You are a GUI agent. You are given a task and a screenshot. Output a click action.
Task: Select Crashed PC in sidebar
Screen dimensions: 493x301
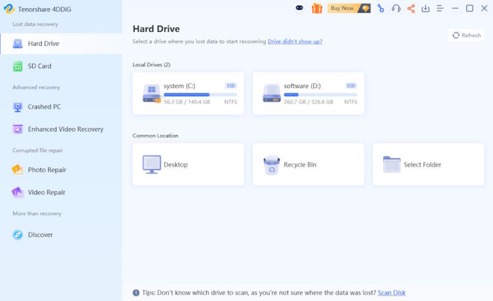(44, 107)
